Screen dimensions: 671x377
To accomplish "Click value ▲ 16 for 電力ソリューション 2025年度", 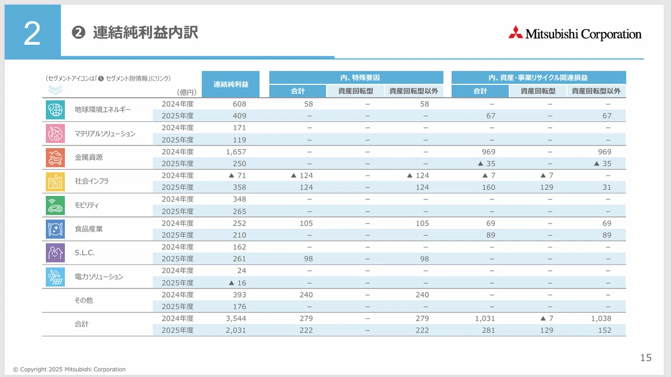I will pyautogui.click(x=238, y=283).
